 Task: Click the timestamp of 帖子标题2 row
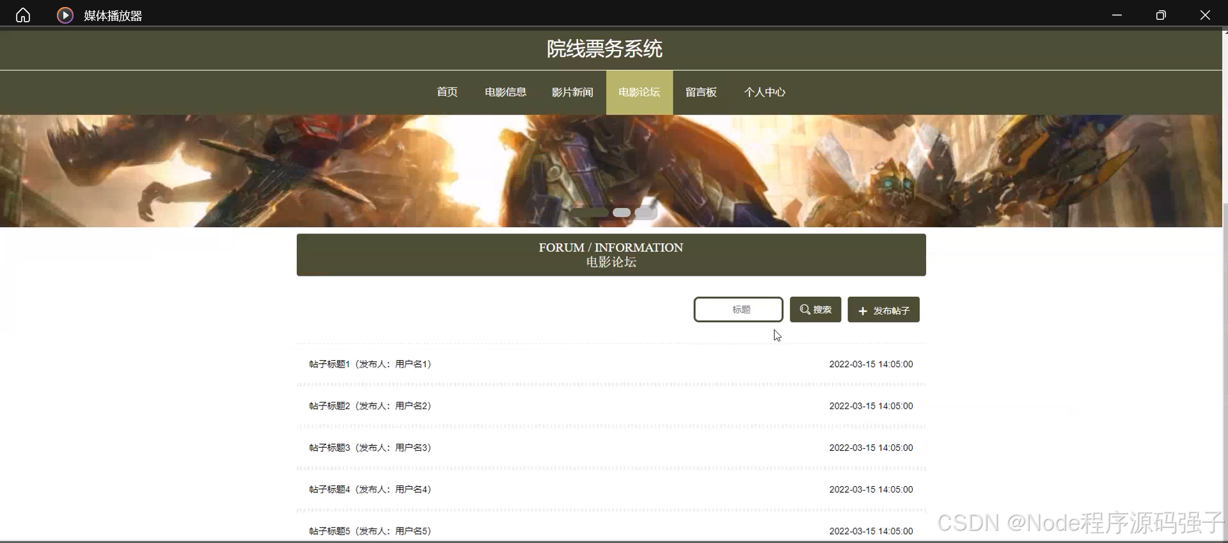[x=871, y=405]
